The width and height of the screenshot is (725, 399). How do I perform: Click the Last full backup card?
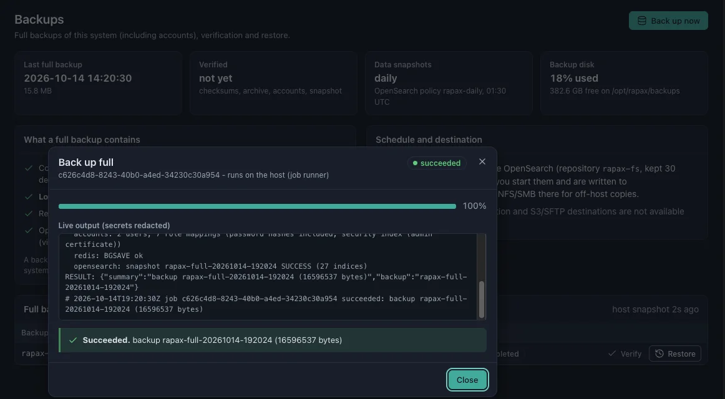tap(98, 83)
